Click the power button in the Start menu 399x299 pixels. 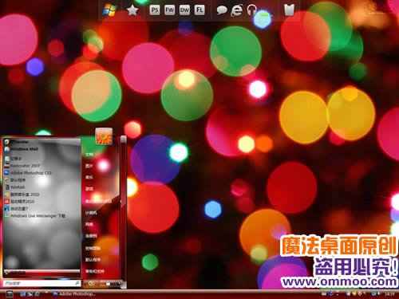click(x=92, y=284)
